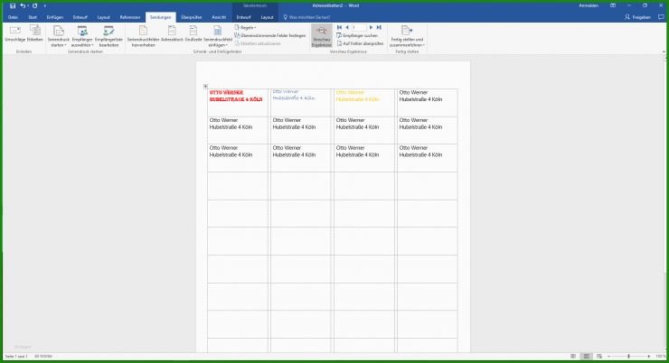Open the Seriendruck starten dropdown

(x=59, y=34)
